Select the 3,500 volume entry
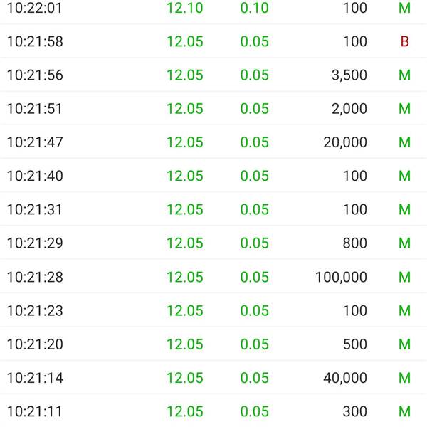This screenshot has width=427, height=427. 349,75
